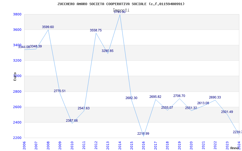The height and width of the screenshot is (151, 242).
Task: Click the 2023 x-axis year label
Action: pos(227,146)
